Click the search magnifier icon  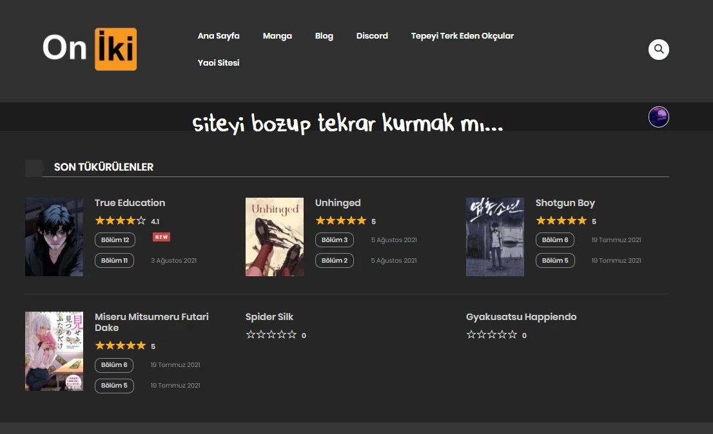(658, 49)
